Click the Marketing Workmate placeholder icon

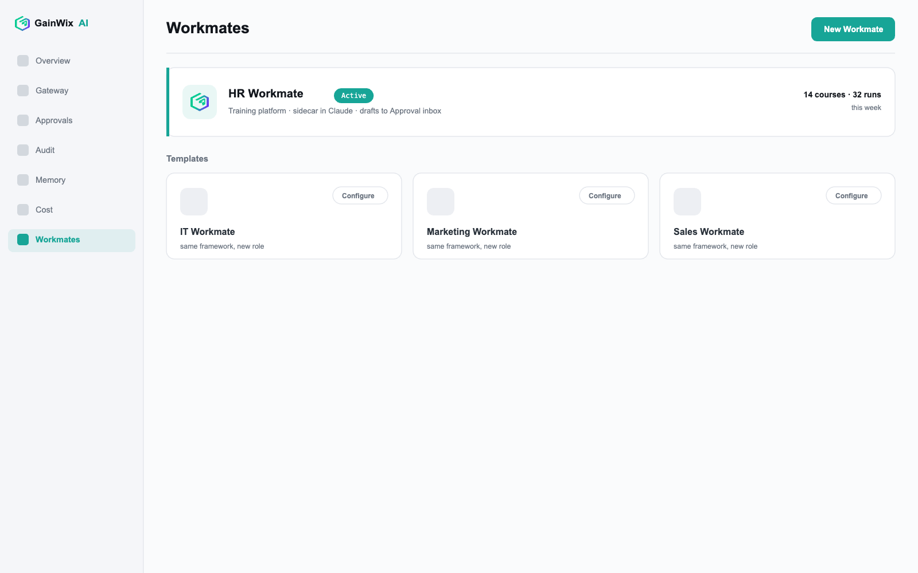(441, 202)
